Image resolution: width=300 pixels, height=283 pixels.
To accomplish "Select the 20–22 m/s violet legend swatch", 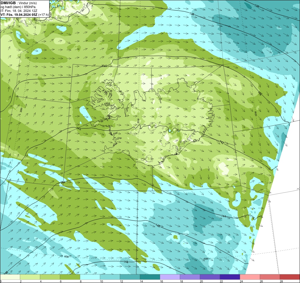I will (x=210, y=277).
